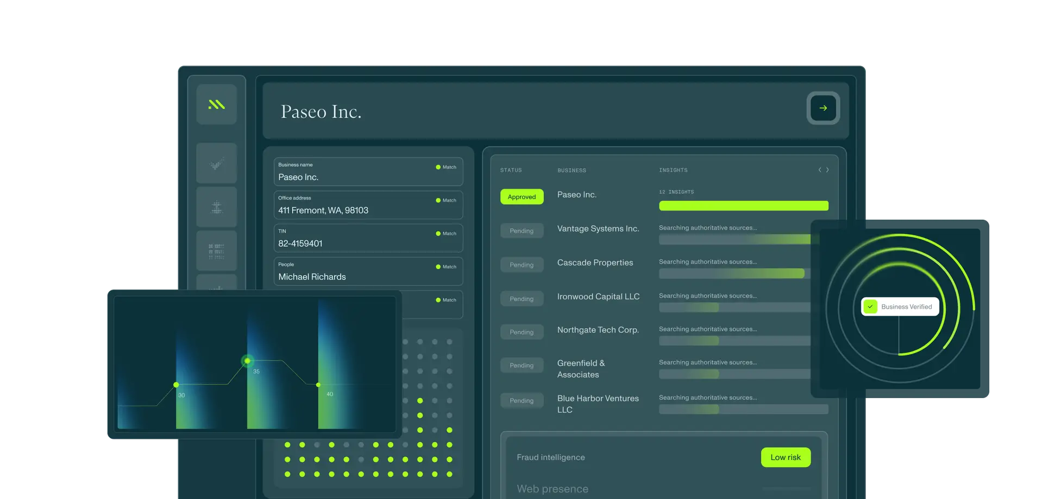Viewport: 1043px width, 499px height.
Task: Click Pending badge for Cascade Properties
Action: pos(521,265)
